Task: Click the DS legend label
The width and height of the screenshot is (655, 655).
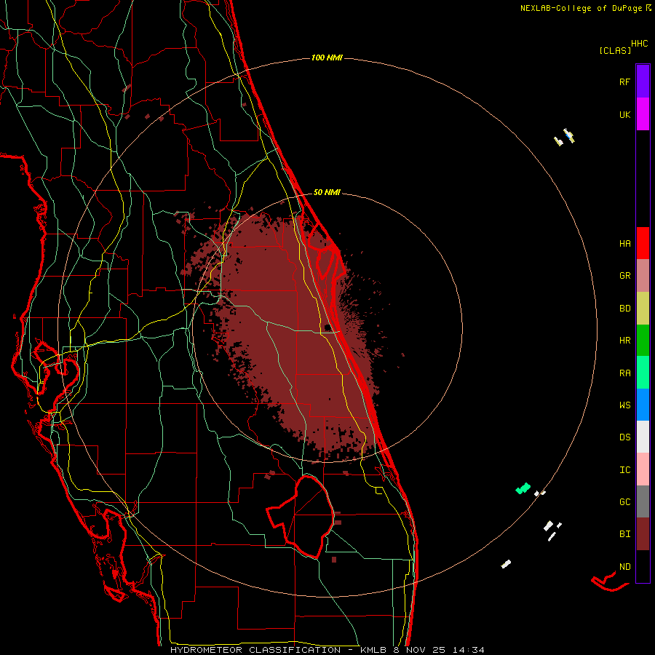Action: coord(624,437)
